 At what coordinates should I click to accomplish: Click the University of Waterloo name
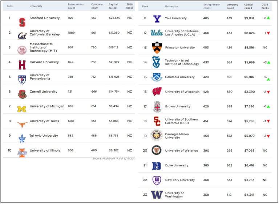click(182, 150)
